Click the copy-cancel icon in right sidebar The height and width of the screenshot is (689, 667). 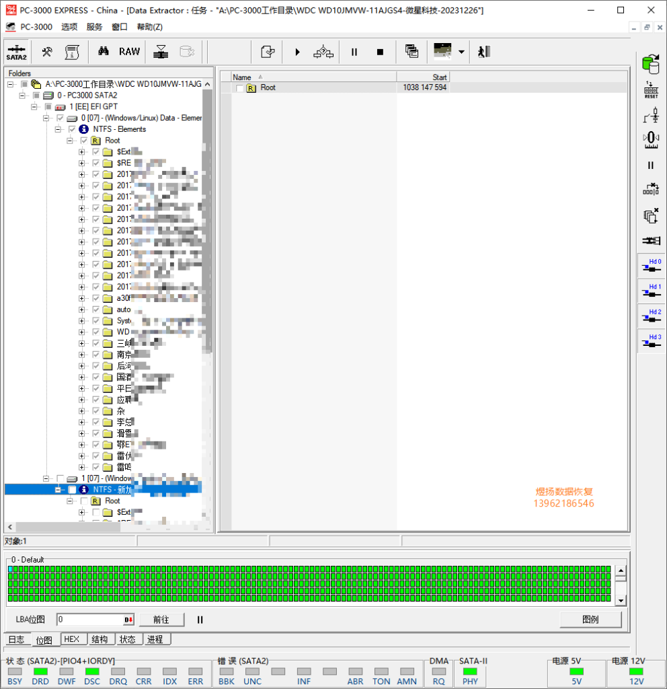pos(651,215)
